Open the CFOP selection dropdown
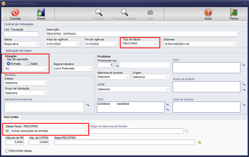 133,89
